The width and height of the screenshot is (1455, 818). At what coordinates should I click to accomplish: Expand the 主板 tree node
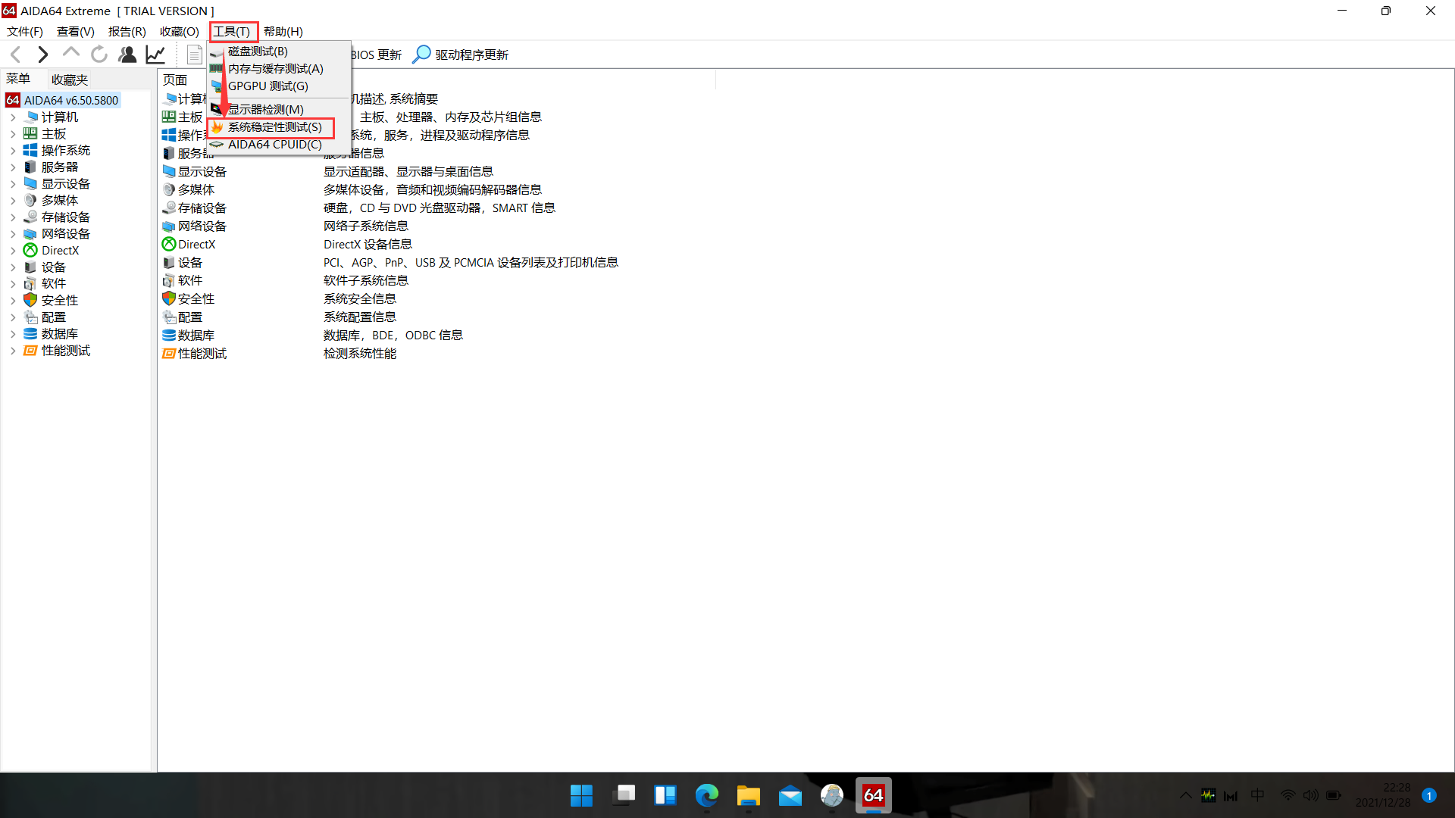[x=13, y=133]
